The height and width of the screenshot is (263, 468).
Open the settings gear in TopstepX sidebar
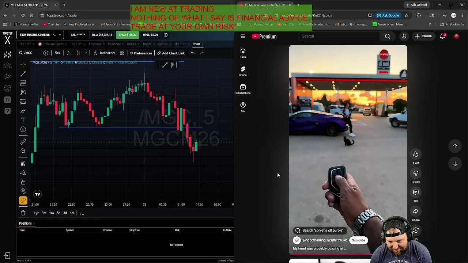[7, 88]
